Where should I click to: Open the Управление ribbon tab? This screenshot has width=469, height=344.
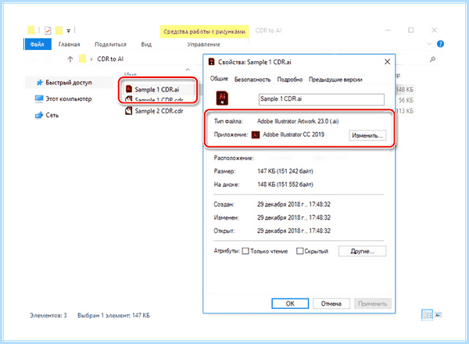(x=204, y=45)
